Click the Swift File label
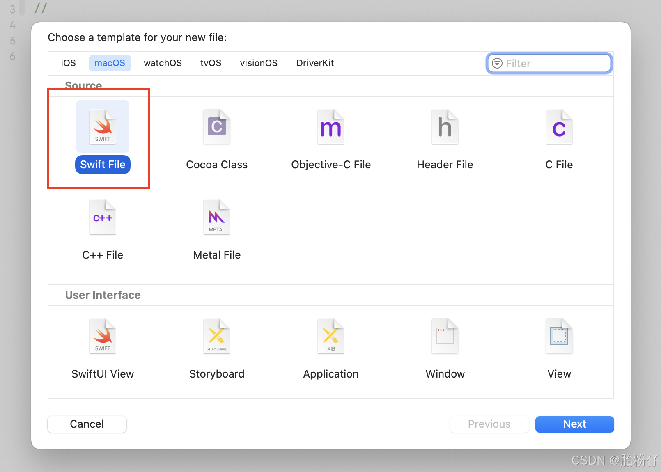Viewport: 661px width, 472px height. click(103, 165)
